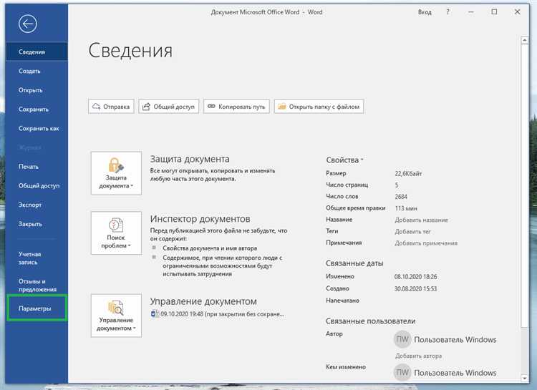Choose Сохранить in the sidebar

[x=37, y=109]
